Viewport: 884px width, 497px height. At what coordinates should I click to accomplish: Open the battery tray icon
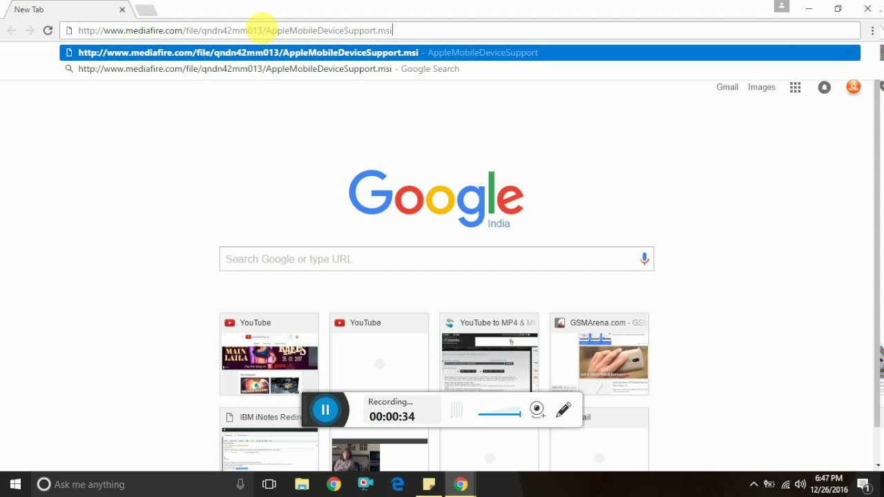pos(769,485)
